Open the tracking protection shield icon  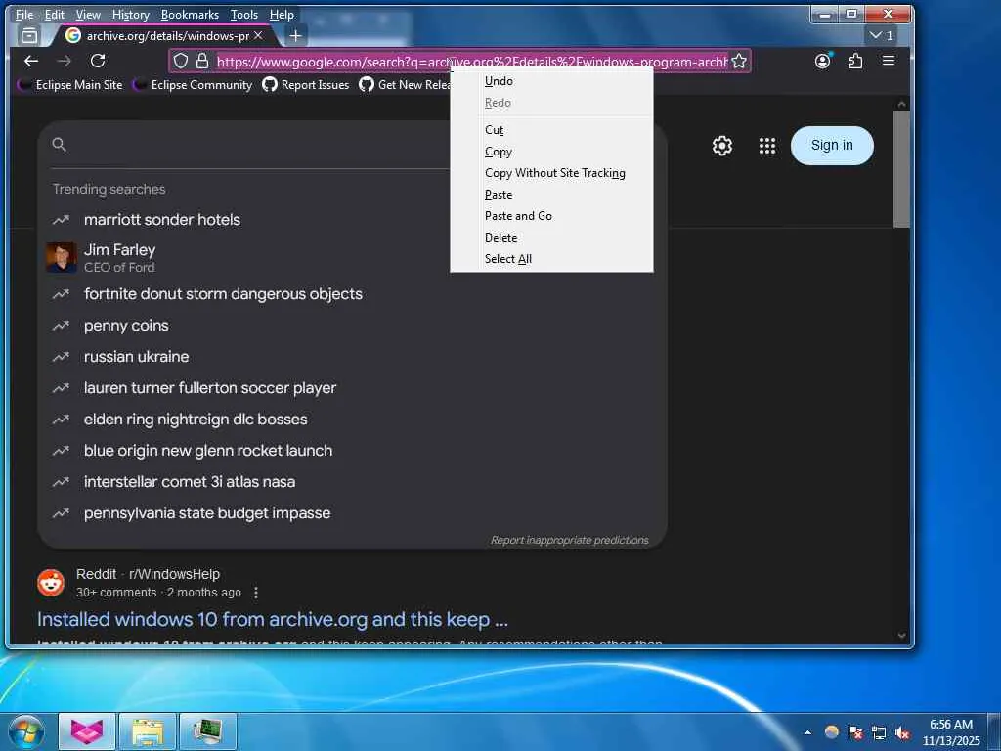(x=181, y=61)
